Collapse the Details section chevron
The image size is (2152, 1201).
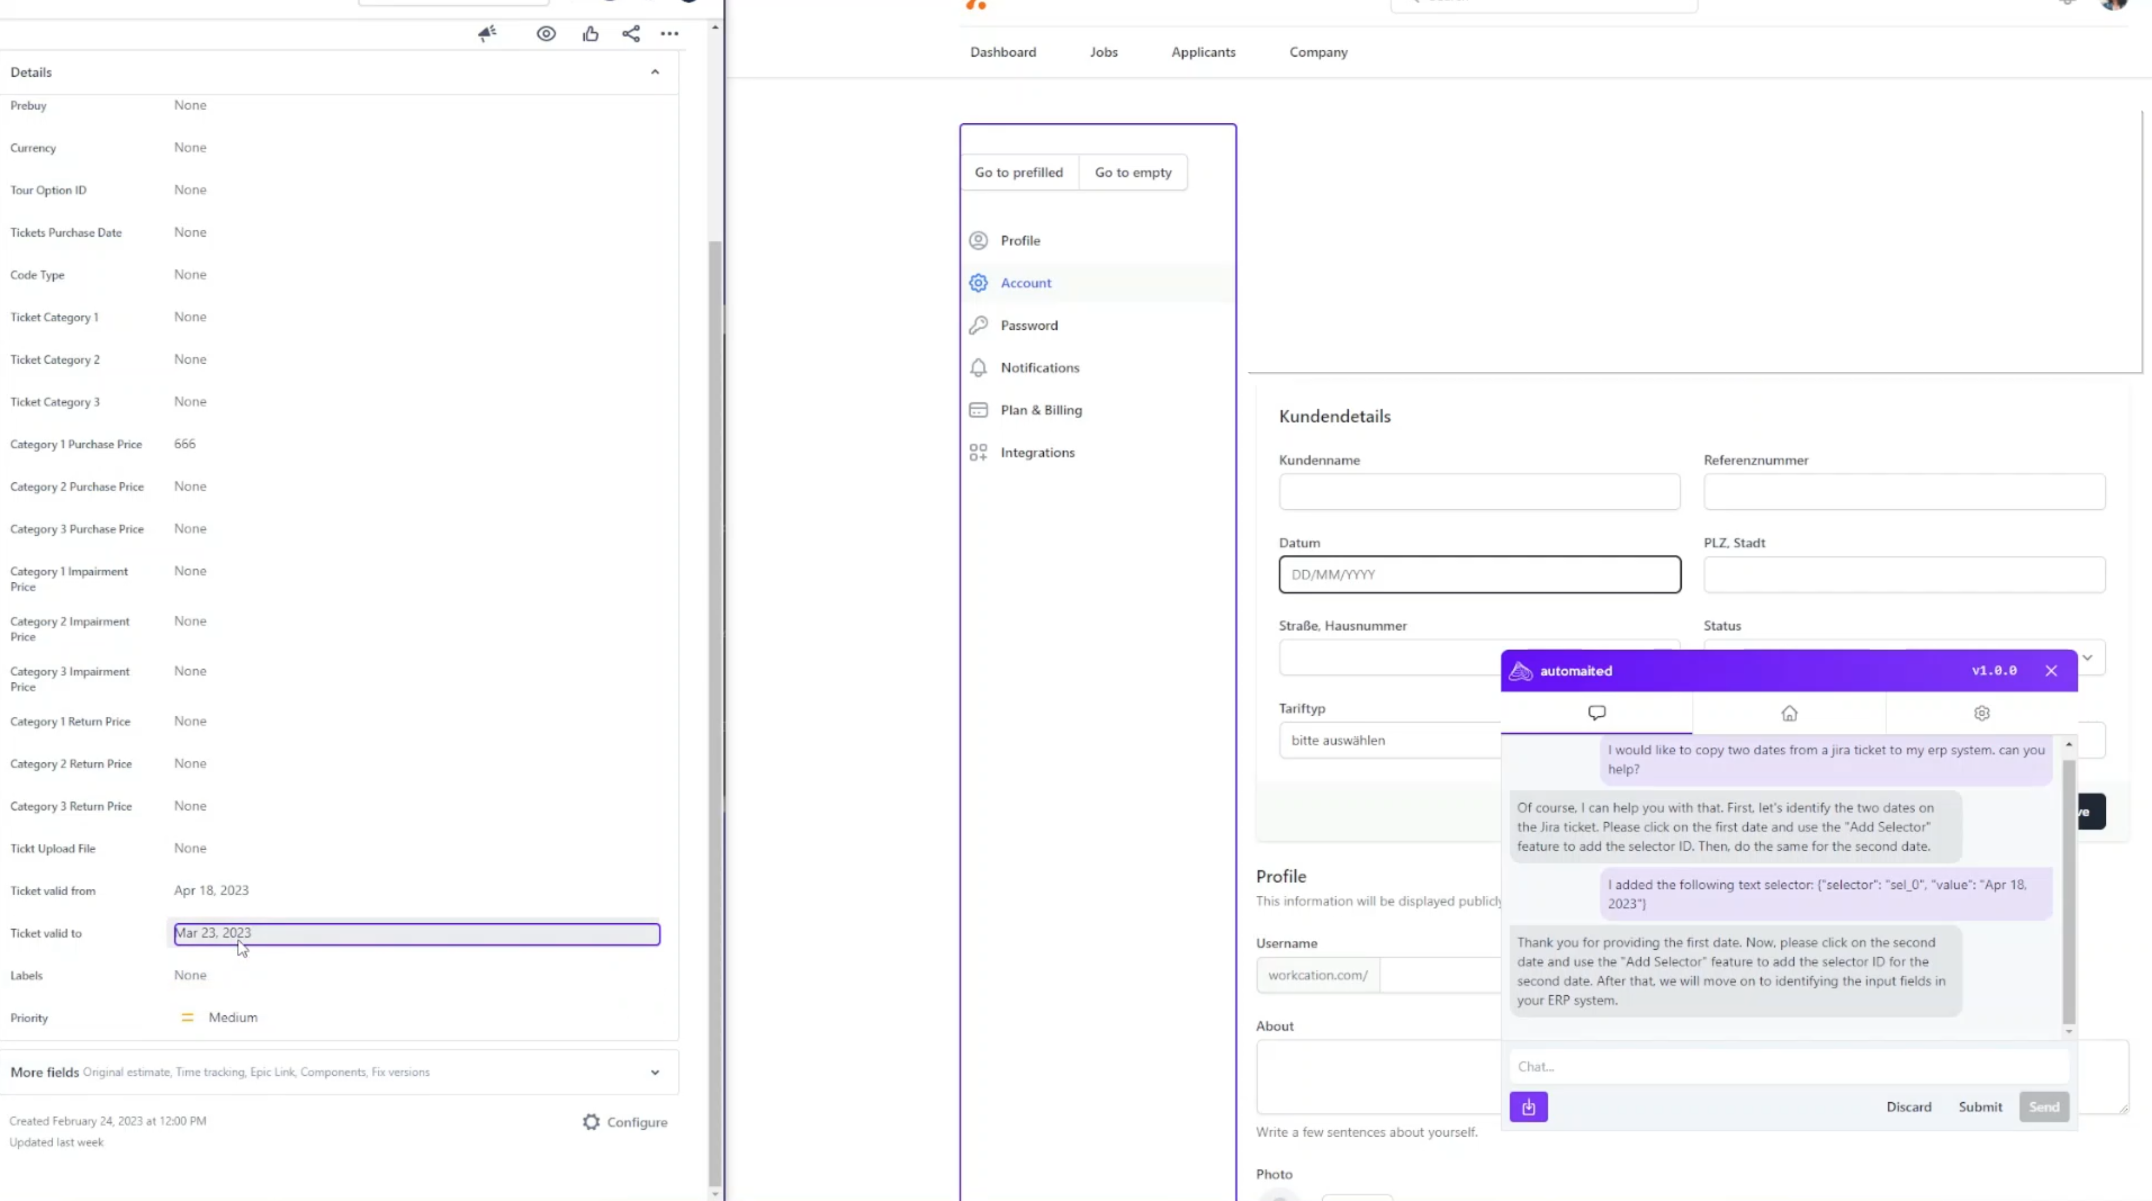(655, 72)
